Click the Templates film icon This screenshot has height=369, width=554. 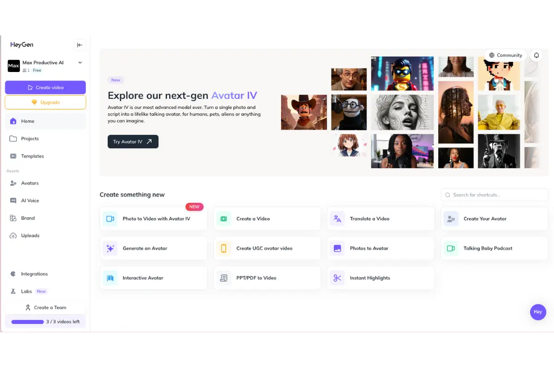(13, 156)
